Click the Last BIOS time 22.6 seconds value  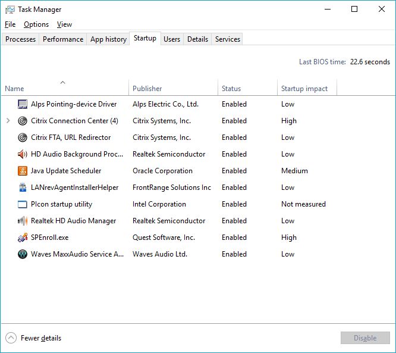(x=370, y=62)
